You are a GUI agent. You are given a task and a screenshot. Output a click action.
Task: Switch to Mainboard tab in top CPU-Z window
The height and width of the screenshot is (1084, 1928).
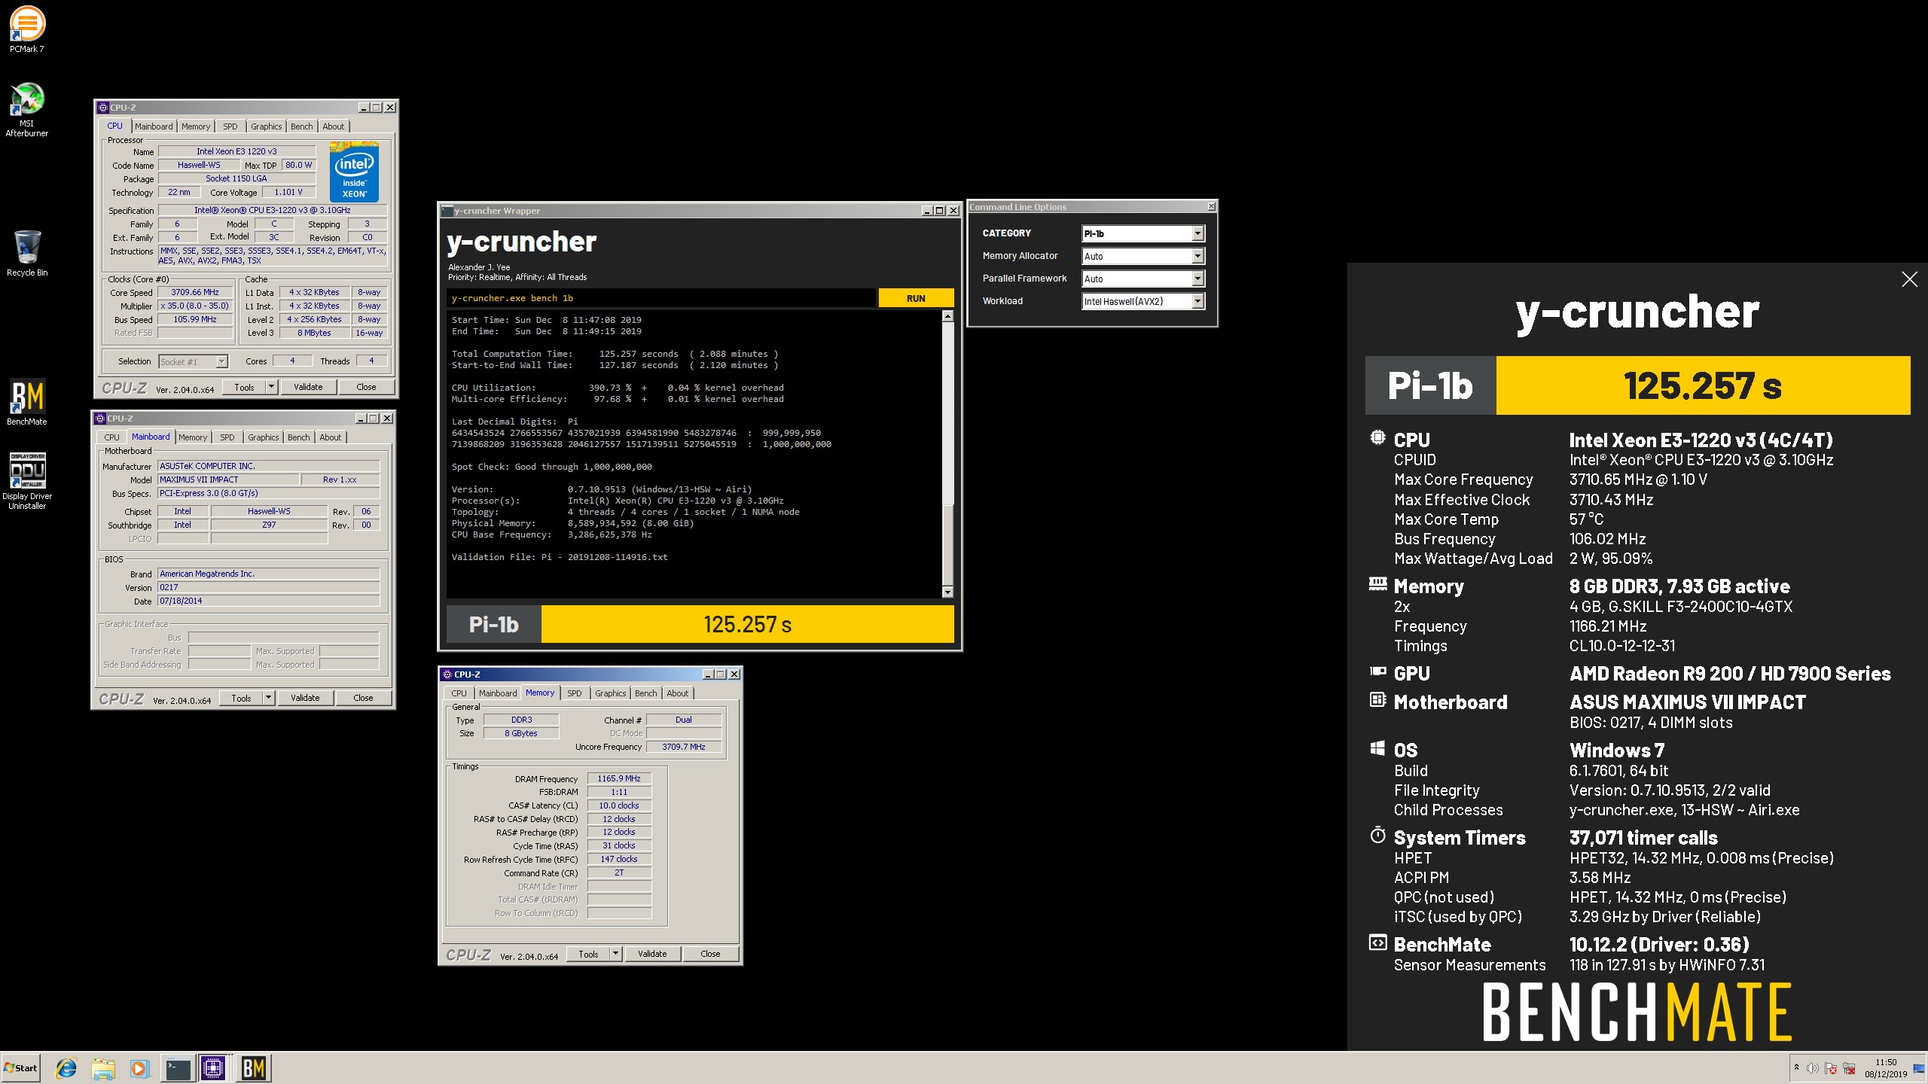point(154,126)
